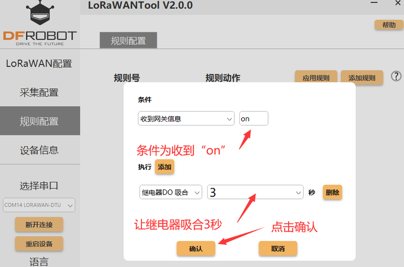Image resolution: width=404 pixels, height=267 pixels.
Task: Click 添加 to add an action
Action: 164,167
